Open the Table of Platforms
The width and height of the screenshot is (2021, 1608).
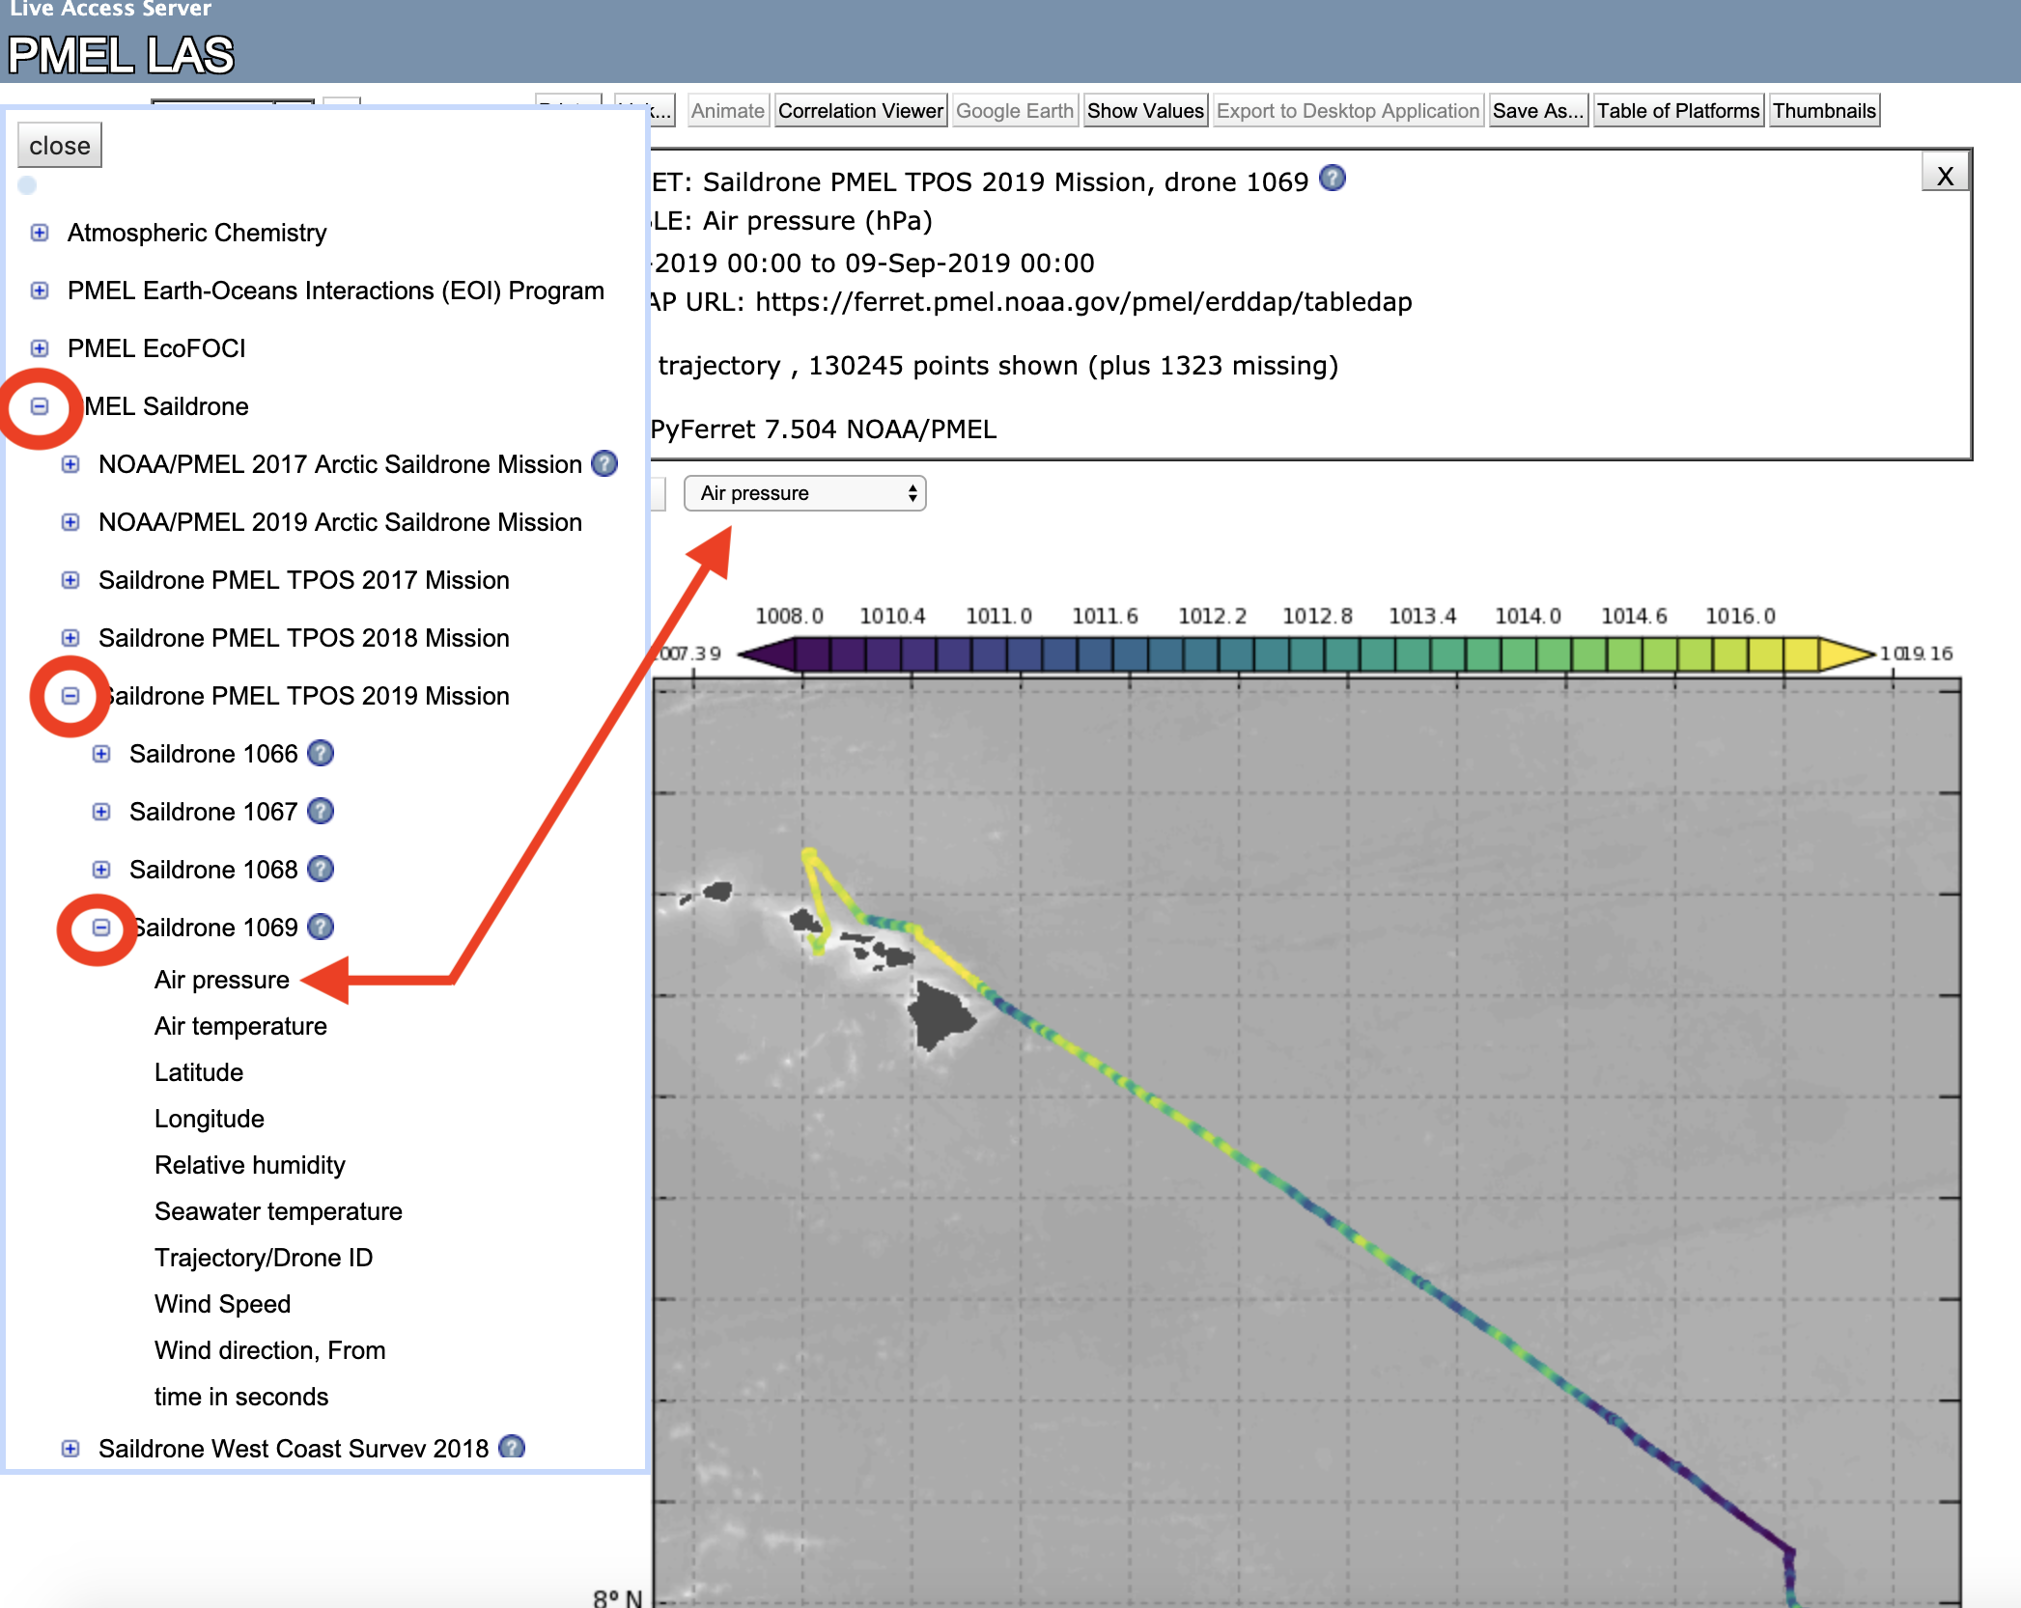pos(1678,111)
